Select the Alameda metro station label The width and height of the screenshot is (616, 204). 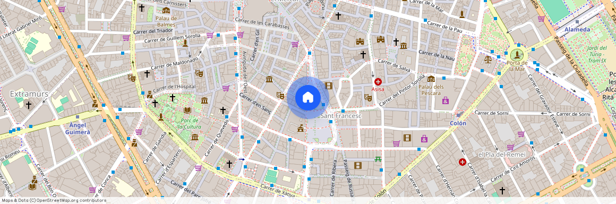578,29
